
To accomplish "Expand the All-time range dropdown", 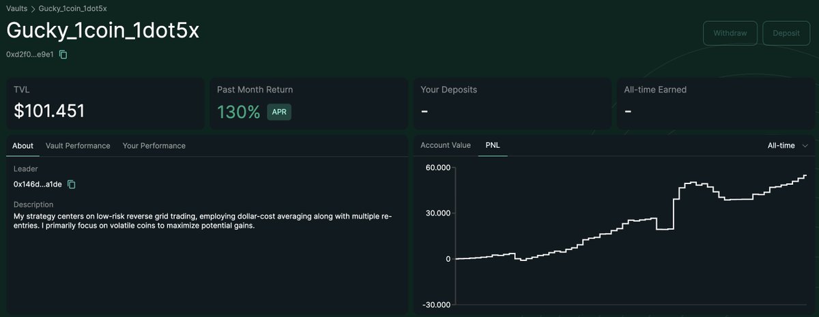I will coord(788,146).
